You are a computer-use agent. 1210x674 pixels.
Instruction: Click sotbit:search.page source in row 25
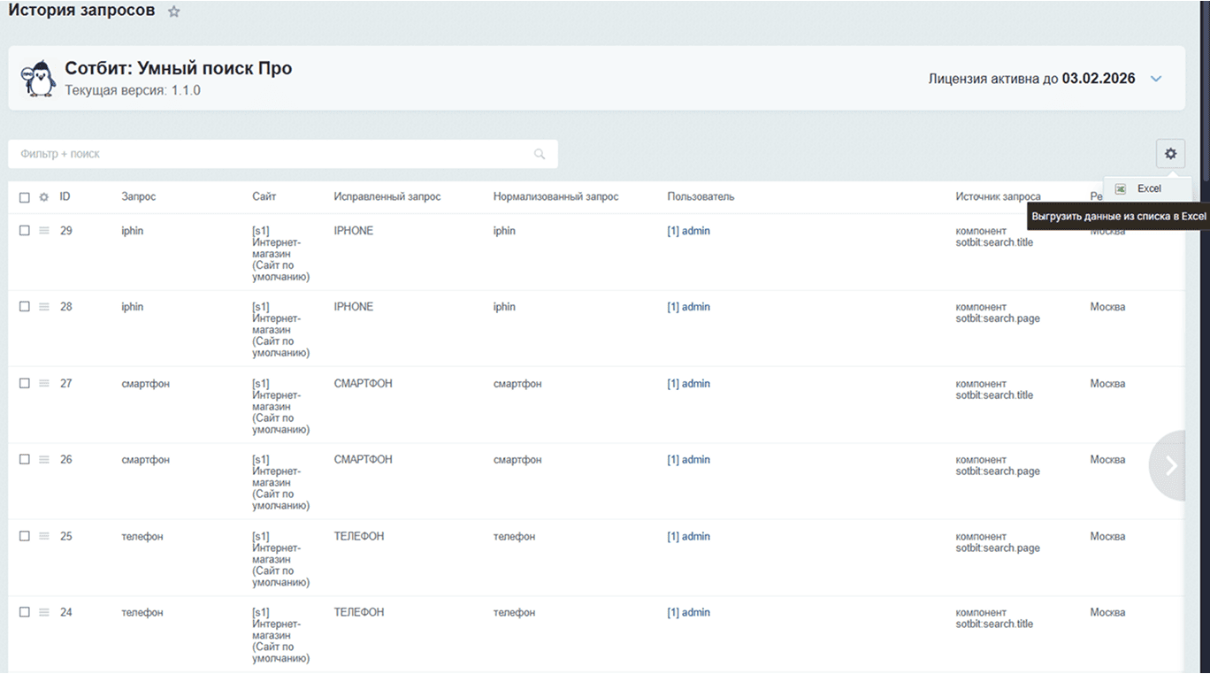click(x=998, y=548)
